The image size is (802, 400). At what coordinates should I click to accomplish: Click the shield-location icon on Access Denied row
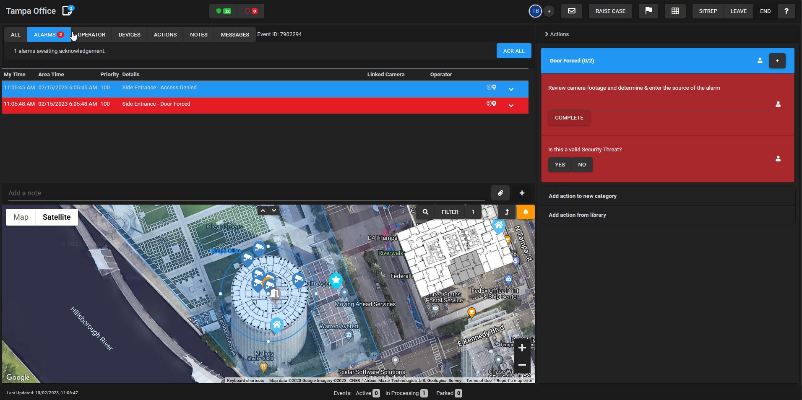click(x=491, y=87)
